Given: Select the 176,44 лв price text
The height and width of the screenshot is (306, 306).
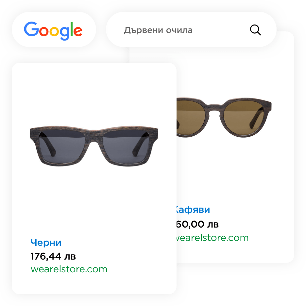Looking at the screenshot, I should [x=53, y=256].
